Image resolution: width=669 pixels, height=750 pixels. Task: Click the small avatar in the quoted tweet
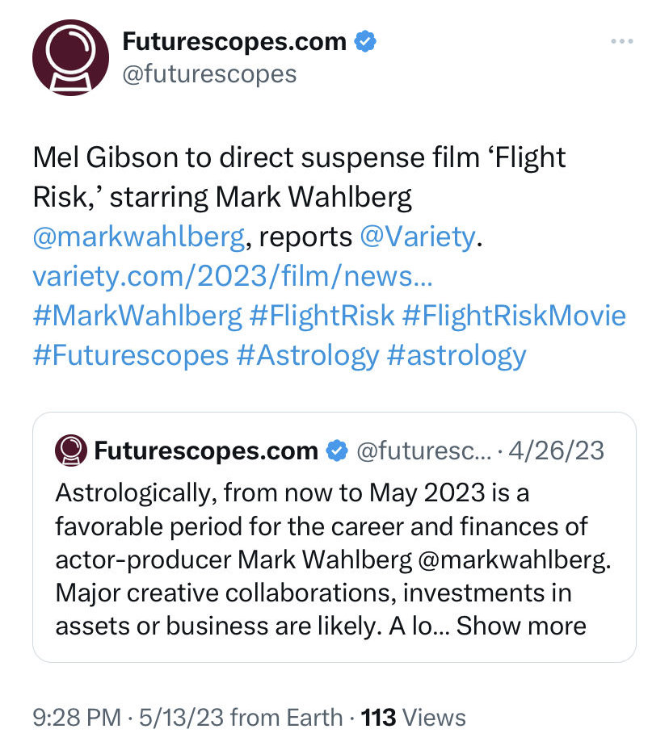(71, 450)
